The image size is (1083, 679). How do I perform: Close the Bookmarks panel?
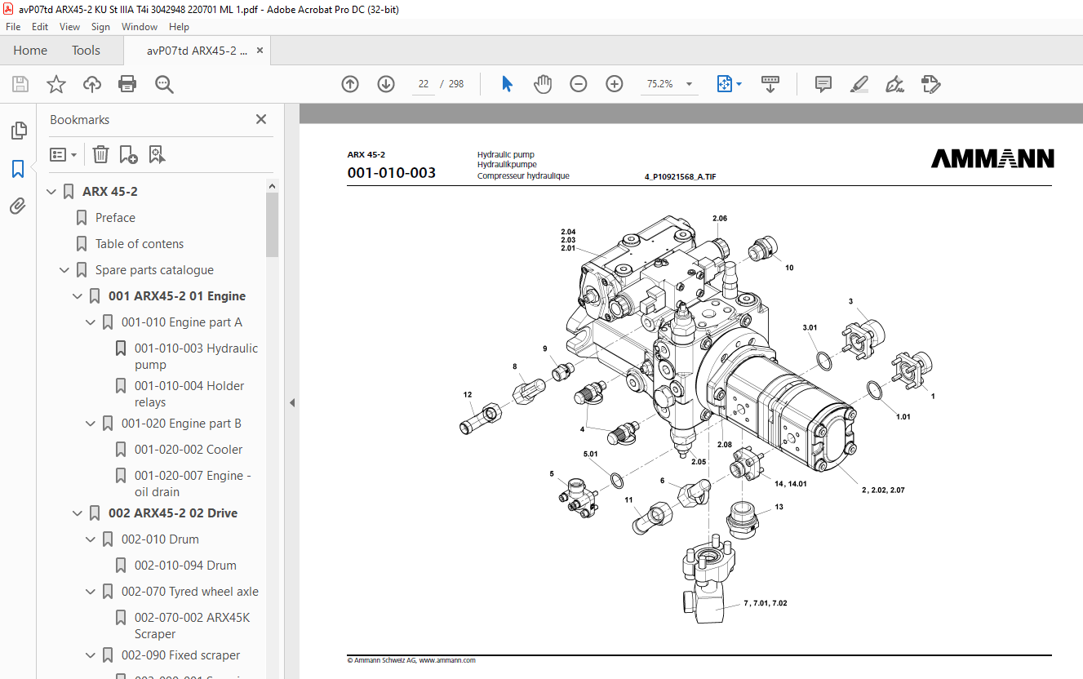(261, 119)
